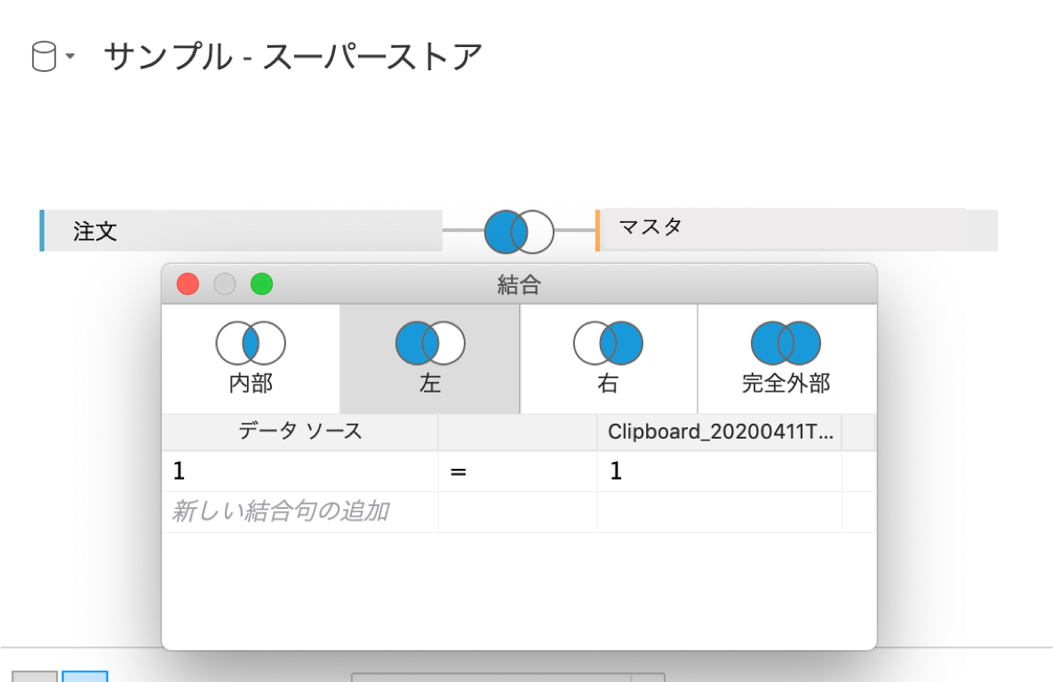Click the blue color strip on the 注文 table

(x=42, y=229)
